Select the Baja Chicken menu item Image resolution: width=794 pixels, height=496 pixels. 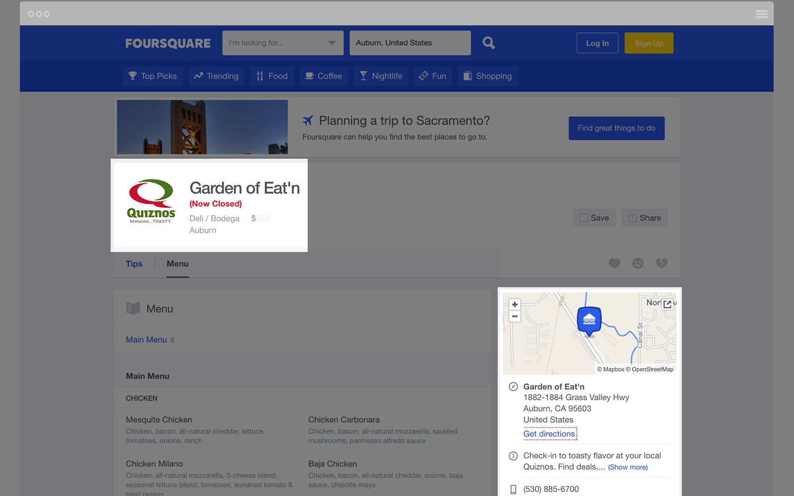[x=332, y=464]
